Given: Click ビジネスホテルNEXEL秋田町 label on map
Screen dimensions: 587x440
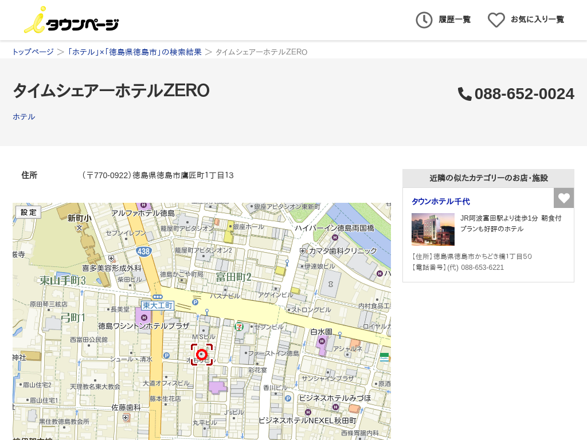Looking at the screenshot, I should click(308, 421).
